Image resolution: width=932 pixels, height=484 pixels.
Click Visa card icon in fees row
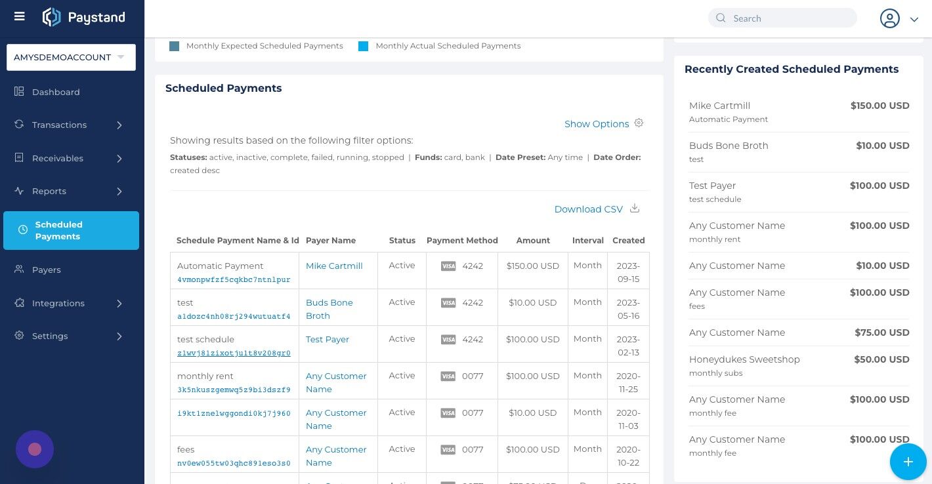pos(448,450)
